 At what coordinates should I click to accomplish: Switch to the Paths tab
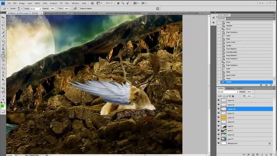(x=239, y=88)
